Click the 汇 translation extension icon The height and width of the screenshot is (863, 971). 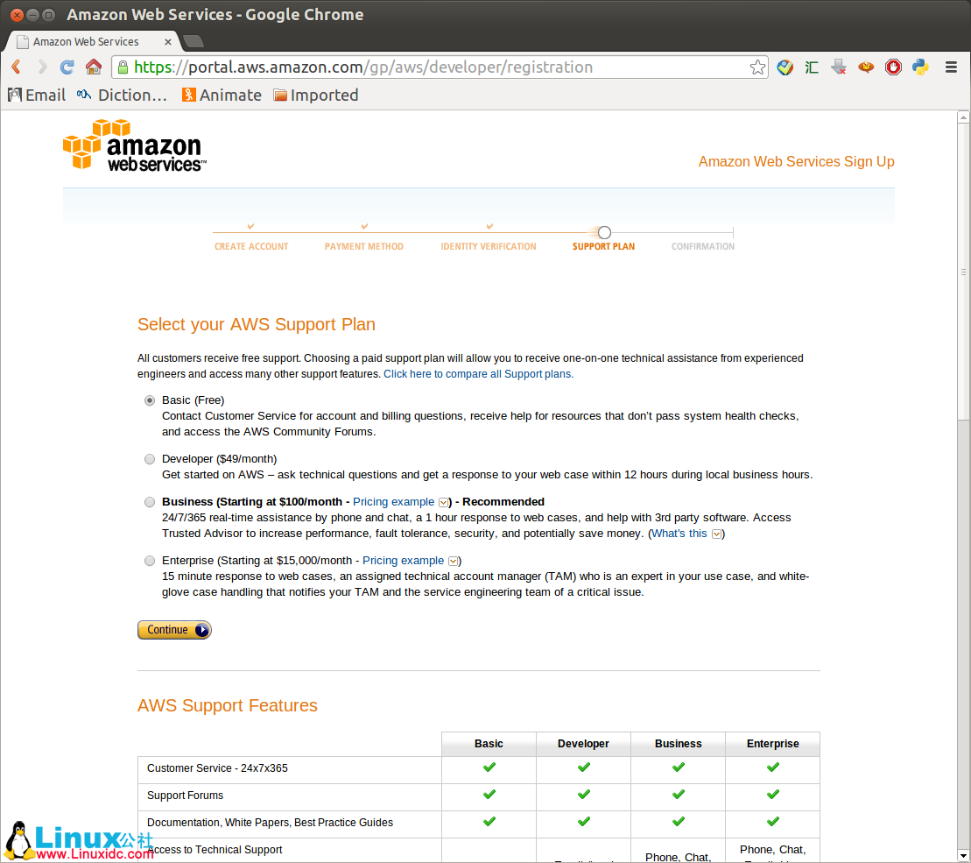[x=811, y=67]
